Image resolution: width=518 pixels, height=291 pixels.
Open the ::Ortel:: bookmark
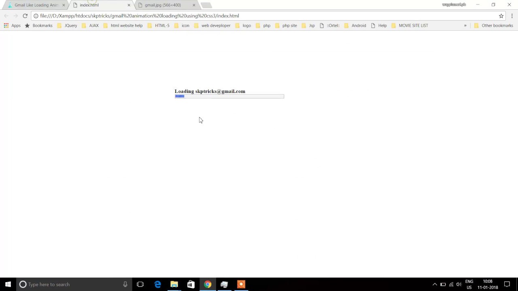tap(329, 25)
